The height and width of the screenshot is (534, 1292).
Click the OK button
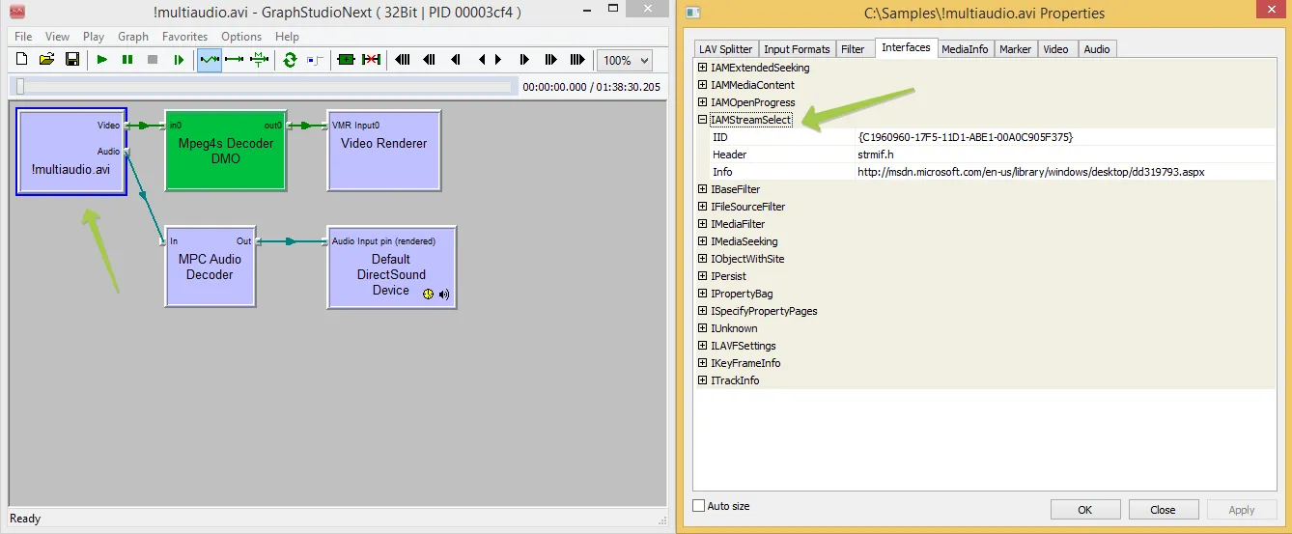click(1084, 510)
